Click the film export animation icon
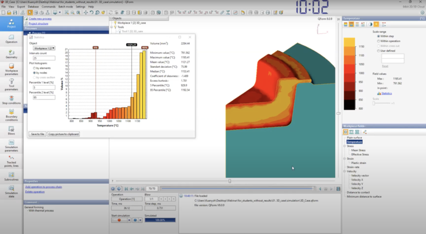 pyautogui.click(x=338, y=189)
